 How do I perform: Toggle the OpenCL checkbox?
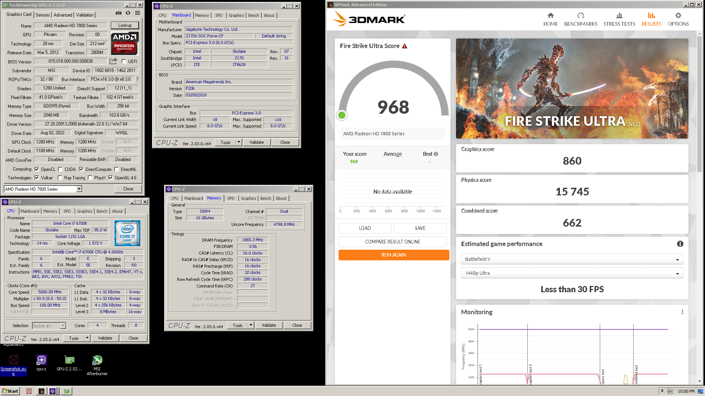pyautogui.click(x=37, y=169)
